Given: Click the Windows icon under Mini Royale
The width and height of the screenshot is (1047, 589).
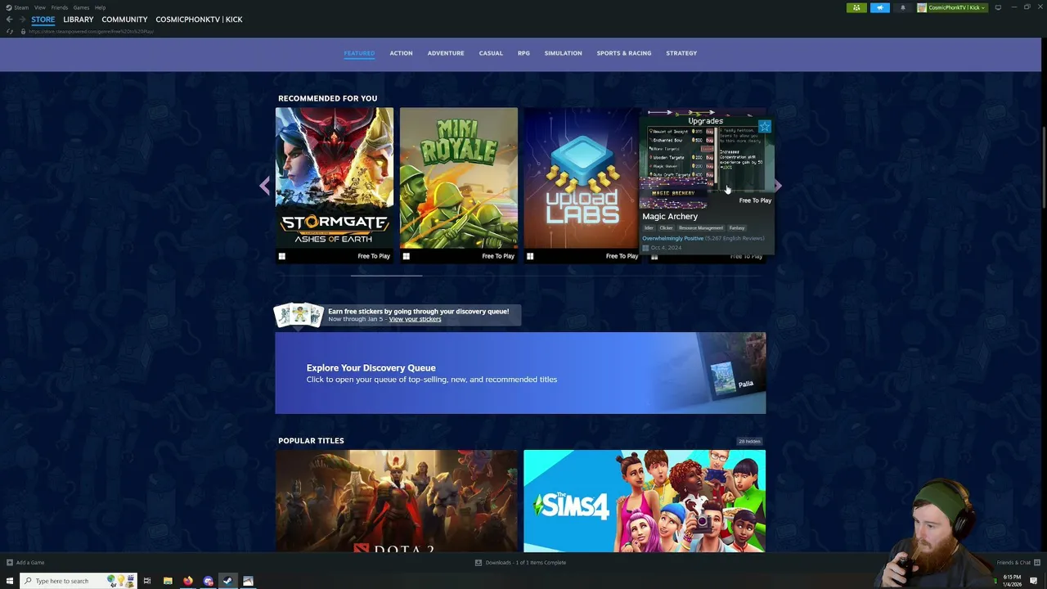Looking at the screenshot, I should coord(406,256).
